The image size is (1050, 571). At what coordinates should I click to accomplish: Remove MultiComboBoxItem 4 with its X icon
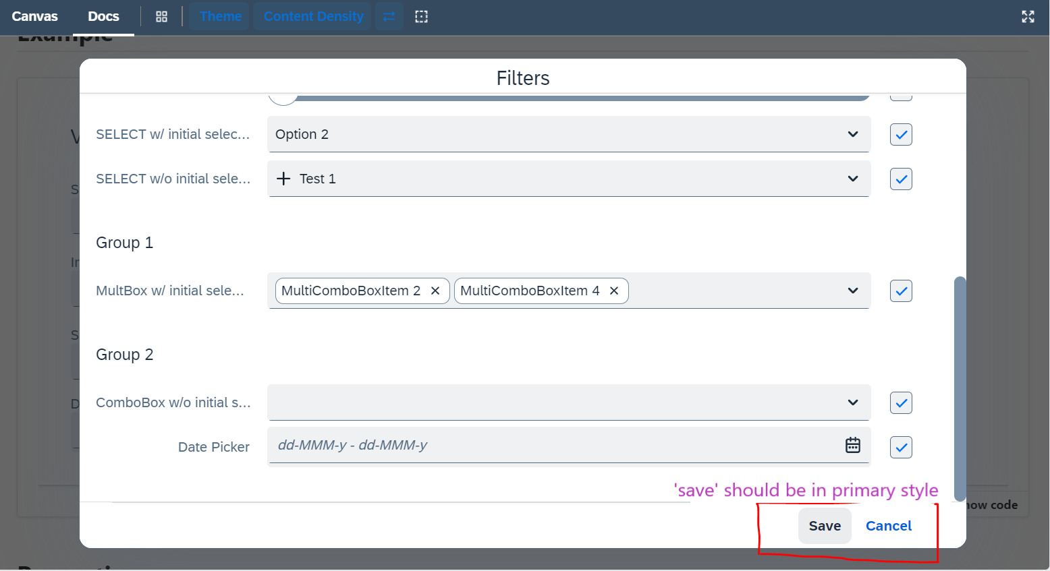pos(614,291)
